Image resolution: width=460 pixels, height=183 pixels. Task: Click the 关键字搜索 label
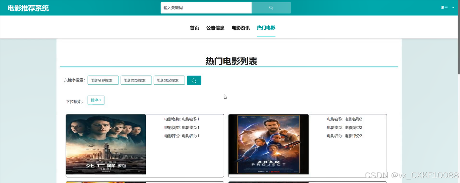(x=74, y=80)
